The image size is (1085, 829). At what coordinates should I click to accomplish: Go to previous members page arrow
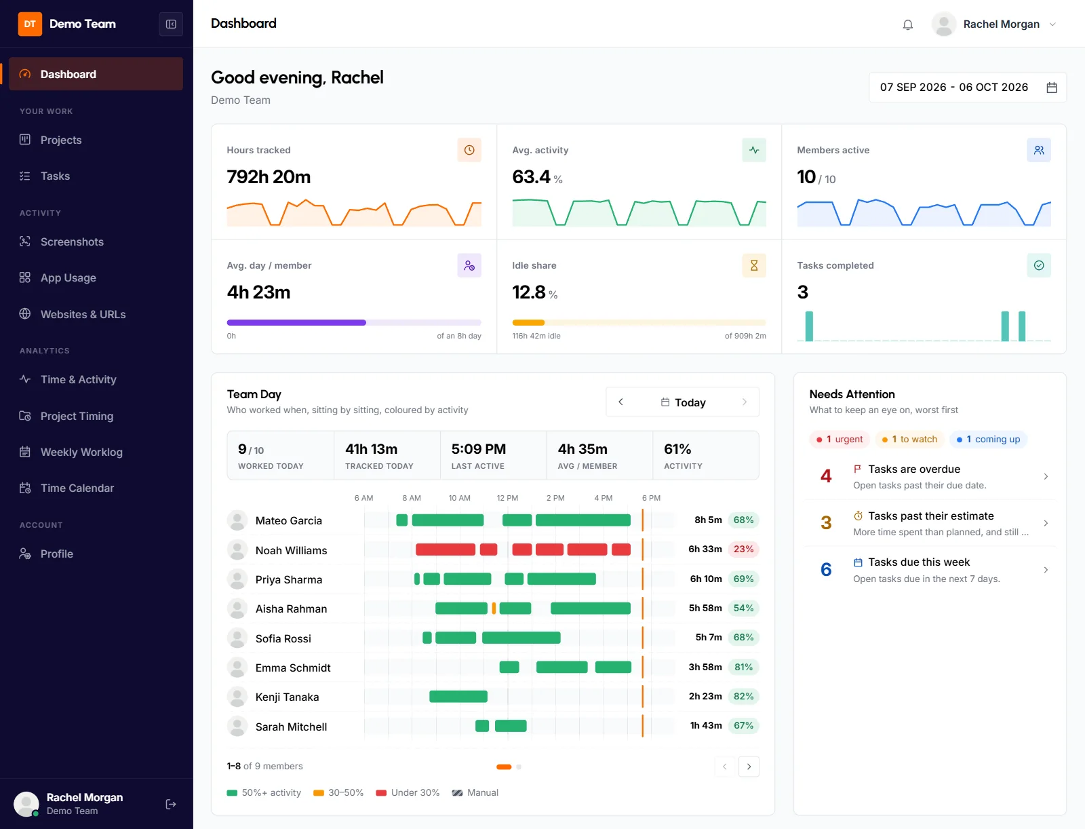click(x=724, y=767)
